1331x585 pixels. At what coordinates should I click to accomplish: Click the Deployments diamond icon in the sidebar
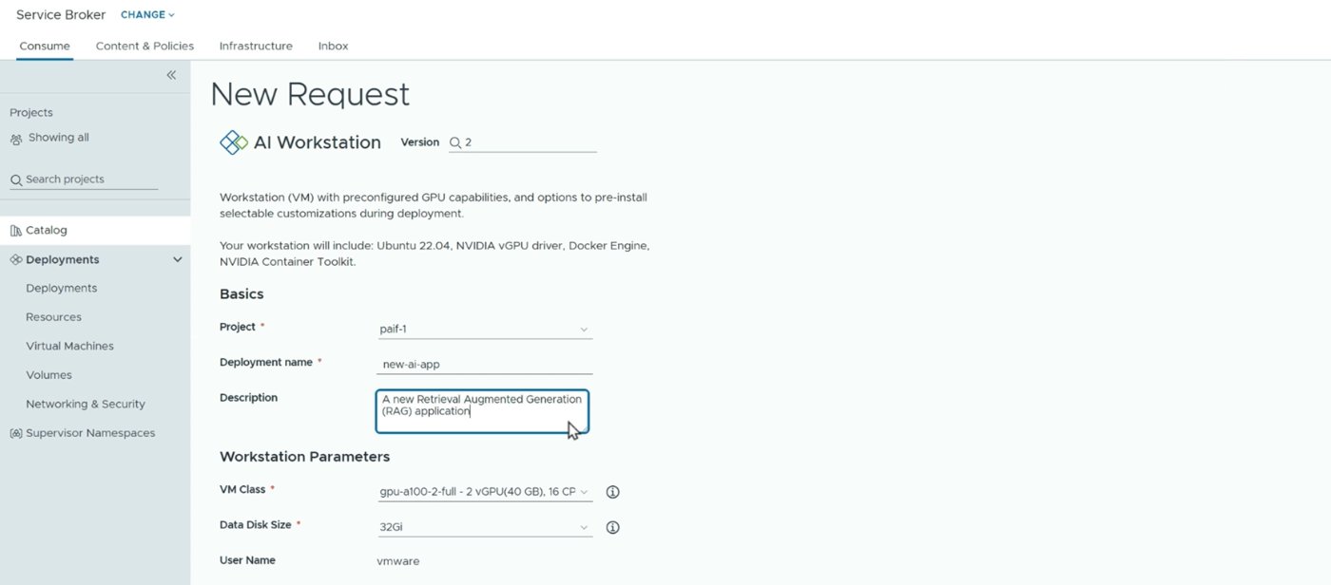[15, 258]
